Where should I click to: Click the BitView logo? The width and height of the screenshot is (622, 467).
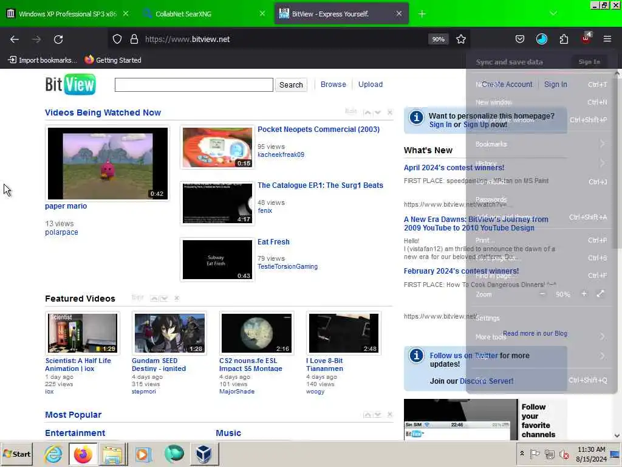[70, 84]
